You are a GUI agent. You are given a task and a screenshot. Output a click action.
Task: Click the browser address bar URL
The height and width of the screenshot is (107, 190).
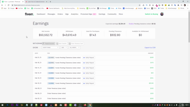pos(27,5)
